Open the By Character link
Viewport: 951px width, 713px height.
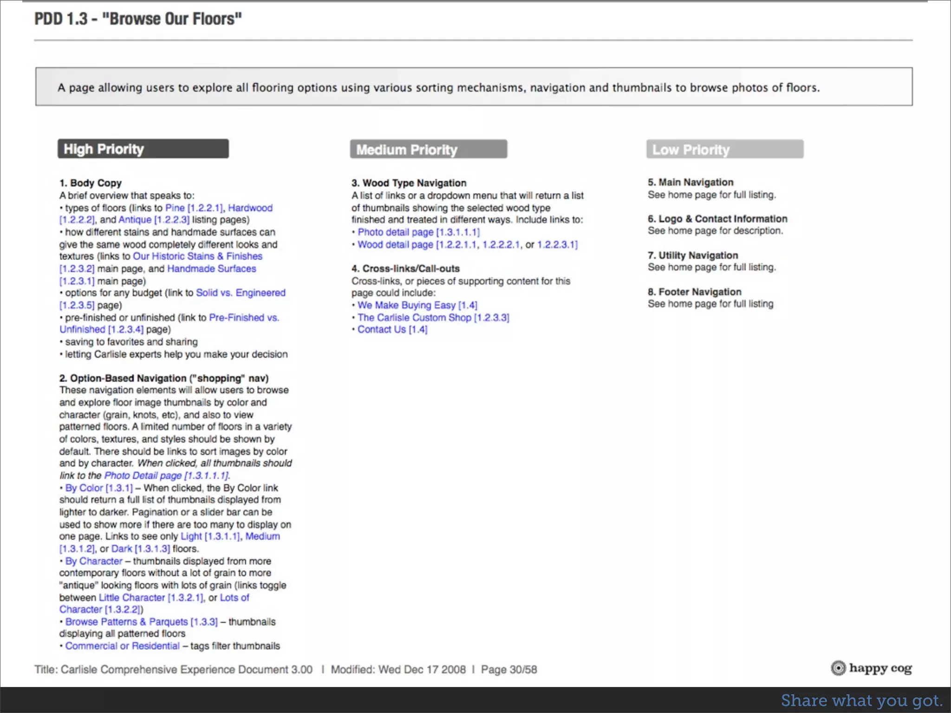94,561
